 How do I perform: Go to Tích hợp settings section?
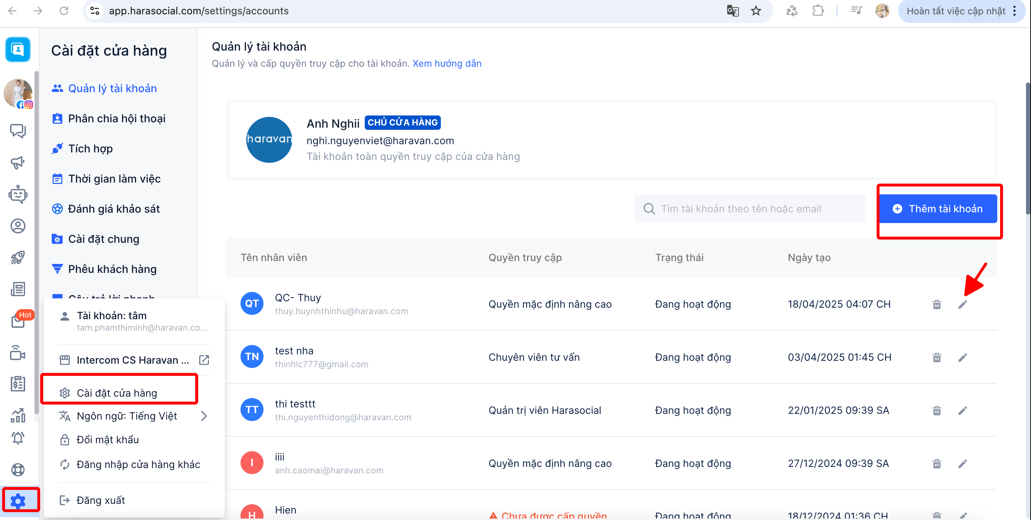(x=90, y=149)
